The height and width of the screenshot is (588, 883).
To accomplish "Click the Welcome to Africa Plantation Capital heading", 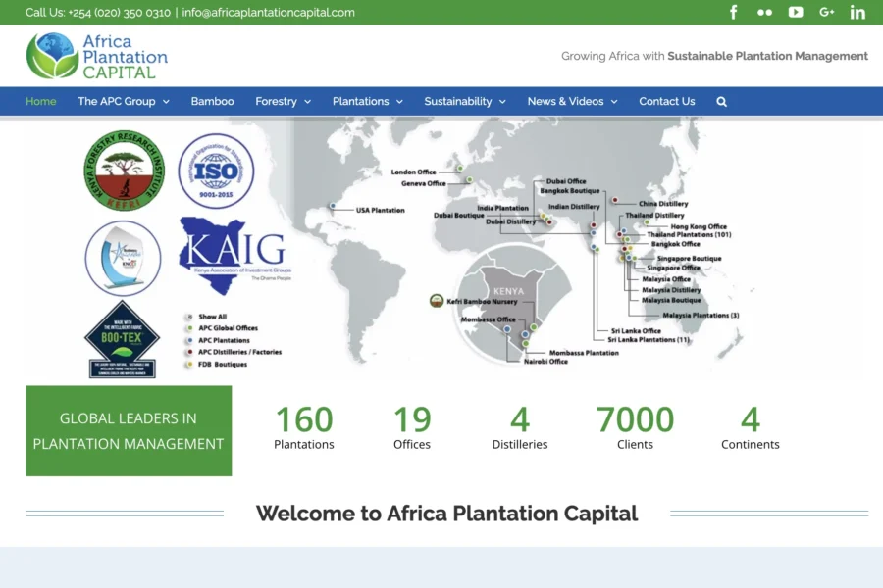I will pos(446,514).
